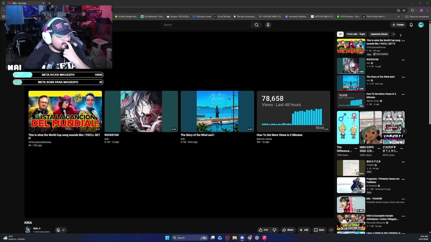Open Chrome extensions puzzle icon

click(x=412, y=10)
